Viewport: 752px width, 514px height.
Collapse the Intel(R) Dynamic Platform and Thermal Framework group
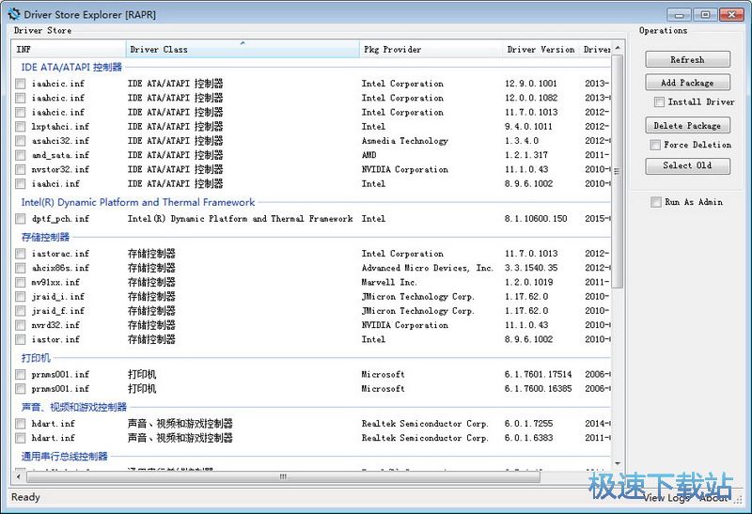[x=138, y=202]
